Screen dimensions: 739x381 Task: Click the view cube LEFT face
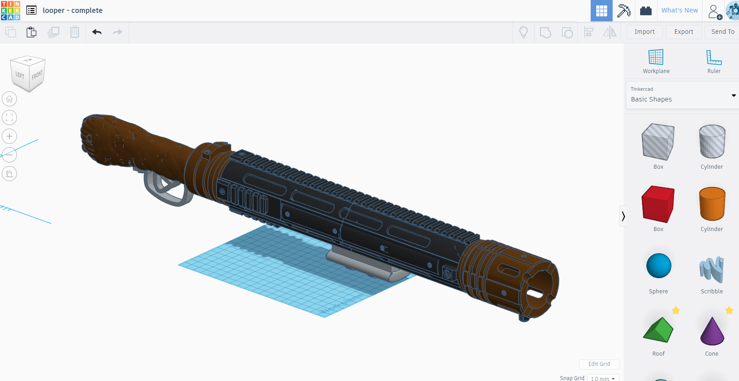click(20, 76)
